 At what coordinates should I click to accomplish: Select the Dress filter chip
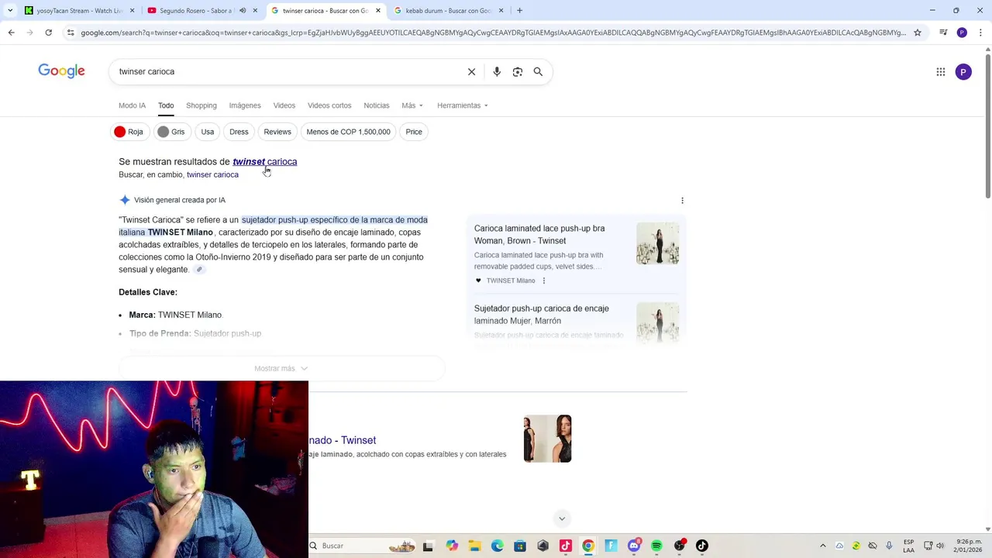point(239,132)
